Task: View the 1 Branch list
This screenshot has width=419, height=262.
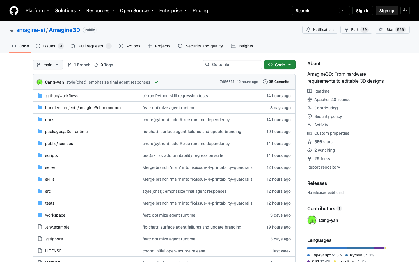Action: pyautogui.click(x=79, y=65)
